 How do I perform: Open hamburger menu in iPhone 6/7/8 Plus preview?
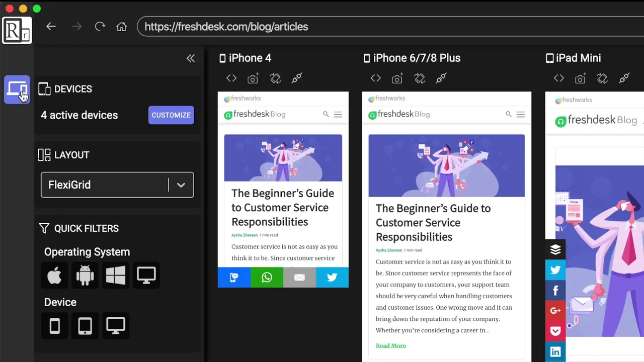(x=521, y=115)
